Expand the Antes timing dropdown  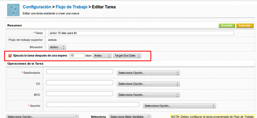coord(102,56)
